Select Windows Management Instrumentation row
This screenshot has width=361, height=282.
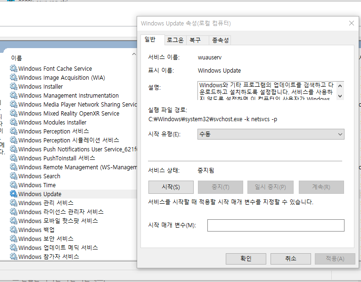[73, 95]
